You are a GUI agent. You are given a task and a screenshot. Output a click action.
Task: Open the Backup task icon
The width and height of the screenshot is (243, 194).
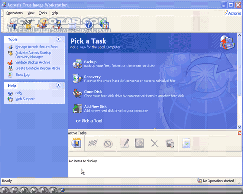[x=77, y=64]
